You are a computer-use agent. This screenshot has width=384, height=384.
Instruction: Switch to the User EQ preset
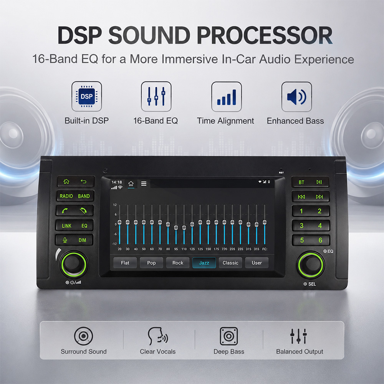click(257, 263)
